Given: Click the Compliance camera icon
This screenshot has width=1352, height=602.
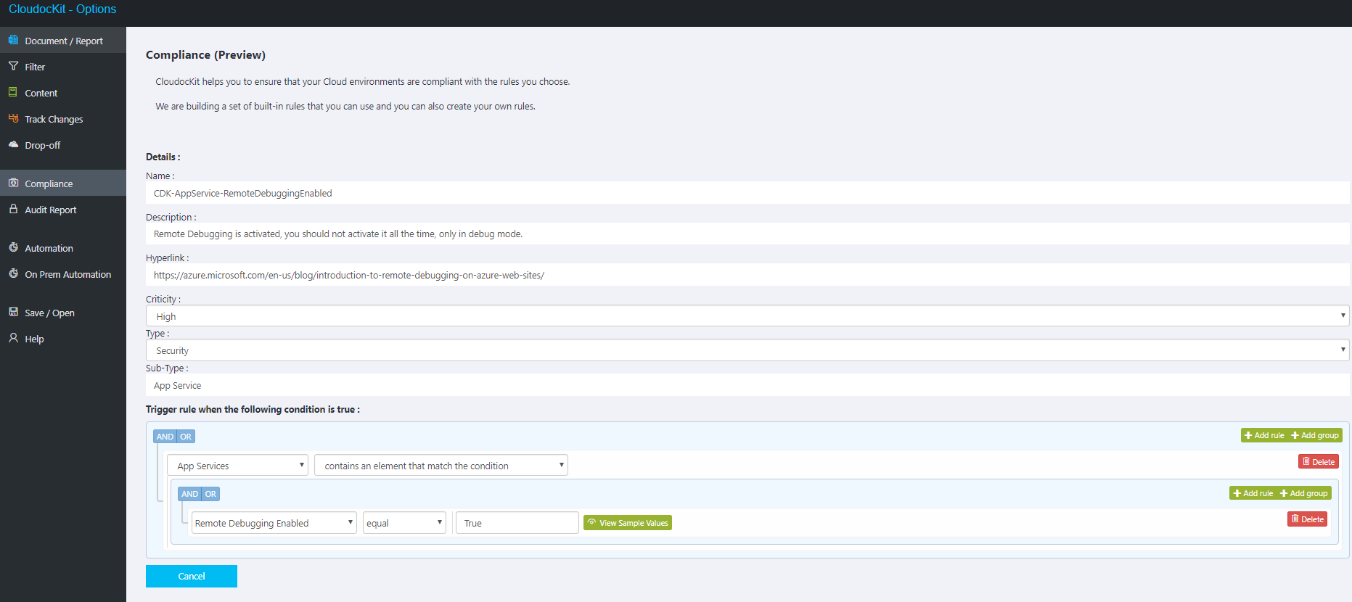Looking at the screenshot, I should (13, 183).
